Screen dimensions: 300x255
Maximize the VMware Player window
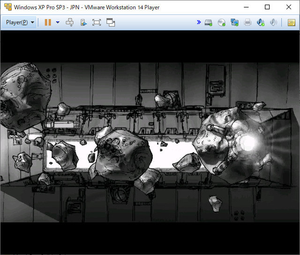(x=267, y=7)
